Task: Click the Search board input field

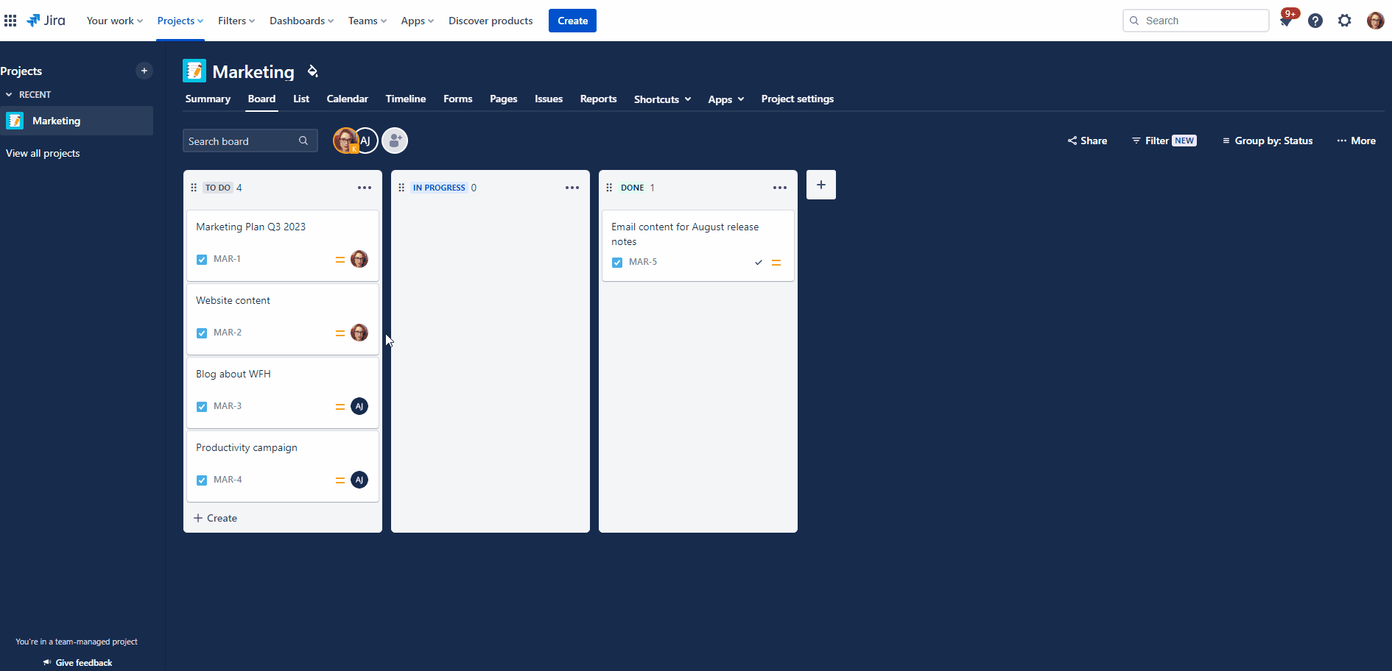Action: click(x=250, y=141)
